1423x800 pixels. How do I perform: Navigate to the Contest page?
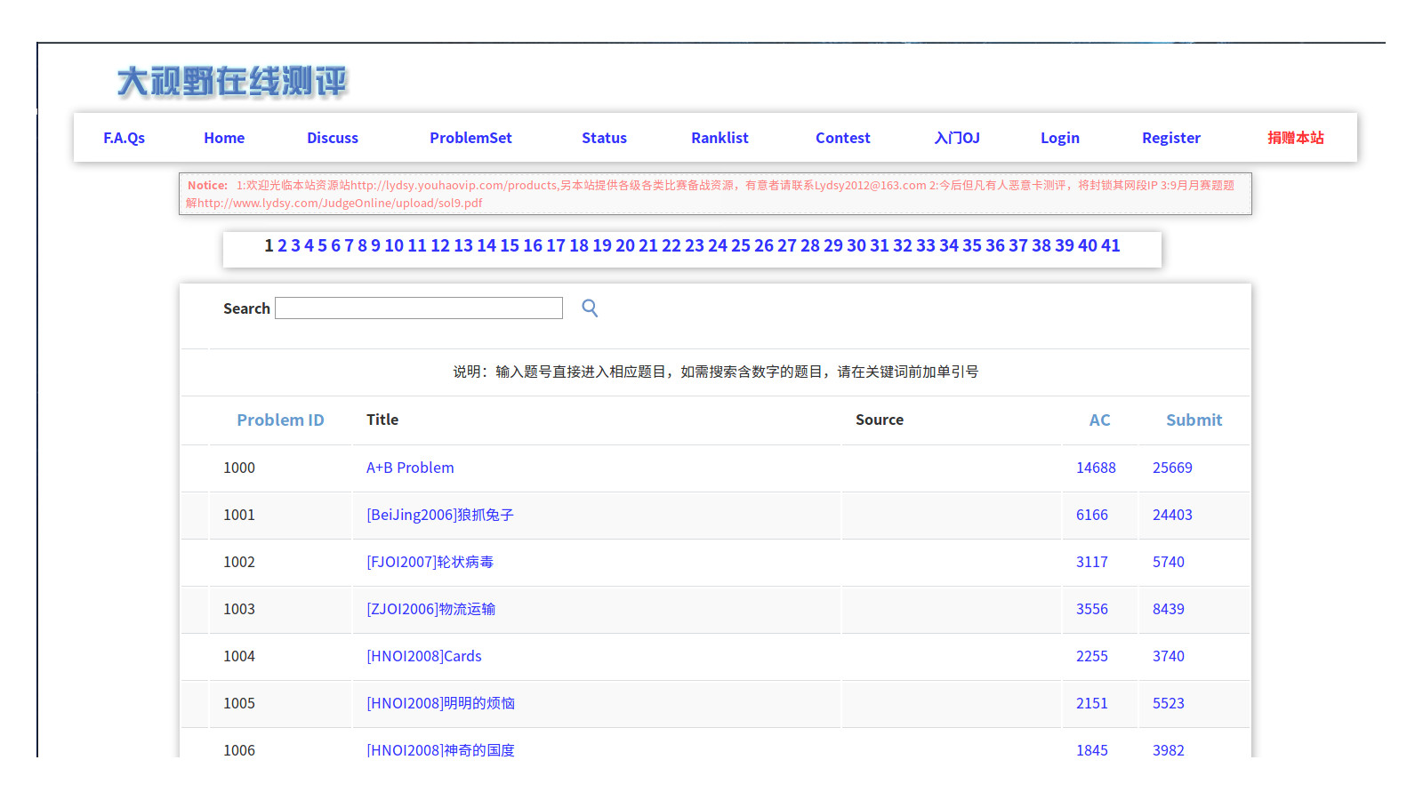click(842, 138)
